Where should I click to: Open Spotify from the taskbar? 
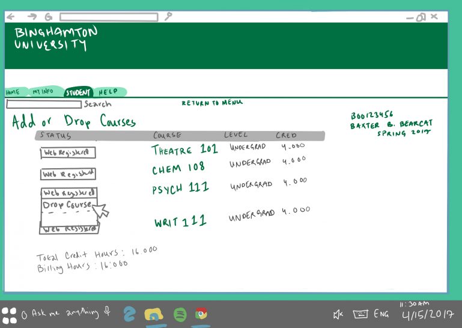pyautogui.click(x=179, y=314)
